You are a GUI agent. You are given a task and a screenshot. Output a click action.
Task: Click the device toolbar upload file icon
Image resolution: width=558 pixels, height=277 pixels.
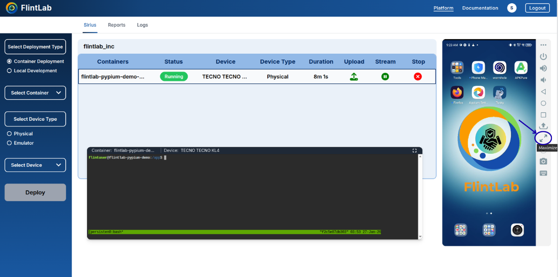coord(543,126)
